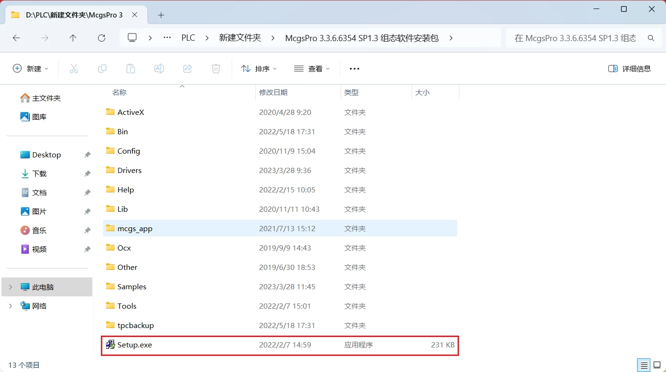Click the chevron after 新建文件夹 breadcrumb
This screenshot has width=666, height=372.
[273, 38]
